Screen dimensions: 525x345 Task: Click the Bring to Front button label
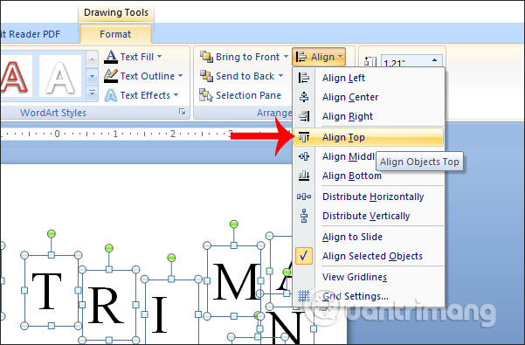point(247,57)
